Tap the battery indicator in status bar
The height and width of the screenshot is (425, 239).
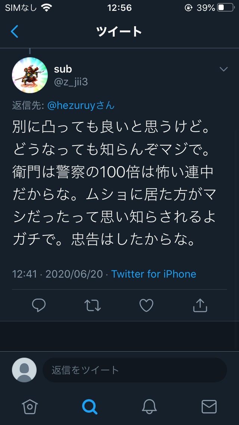(226, 7)
